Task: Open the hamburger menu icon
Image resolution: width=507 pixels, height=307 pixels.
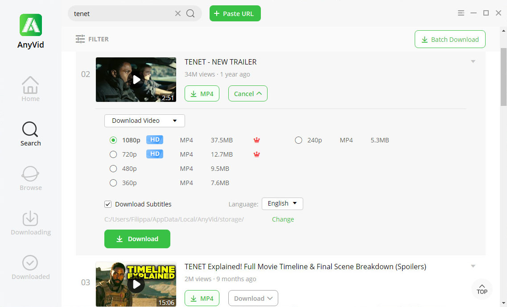Action: pos(461,13)
